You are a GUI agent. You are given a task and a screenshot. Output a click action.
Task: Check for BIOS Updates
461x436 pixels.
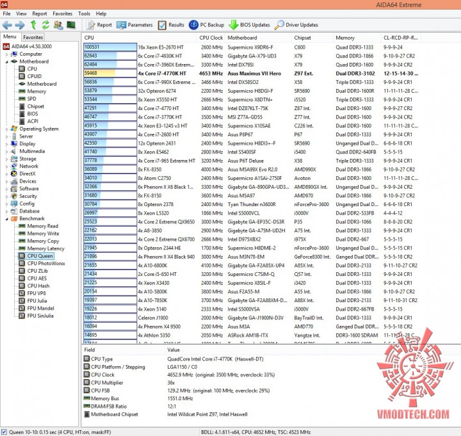tap(249, 25)
